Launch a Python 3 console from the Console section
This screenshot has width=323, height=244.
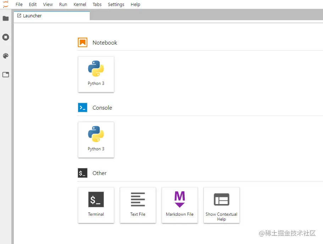click(96, 140)
